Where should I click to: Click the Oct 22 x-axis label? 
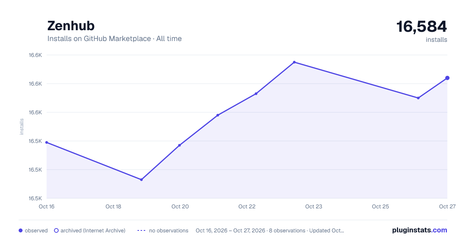pyautogui.click(x=247, y=206)
